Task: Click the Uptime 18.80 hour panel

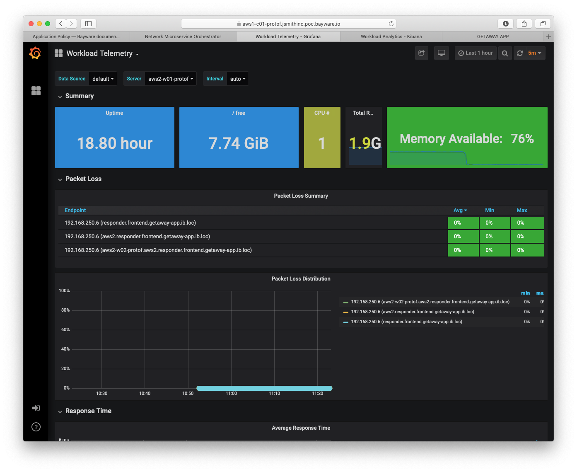Action: (x=115, y=138)
